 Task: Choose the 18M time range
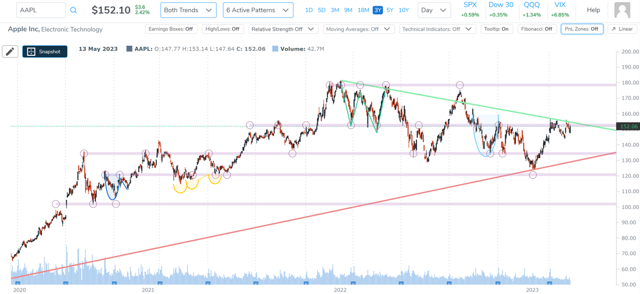pyautogui.click(x=363, y=10)
